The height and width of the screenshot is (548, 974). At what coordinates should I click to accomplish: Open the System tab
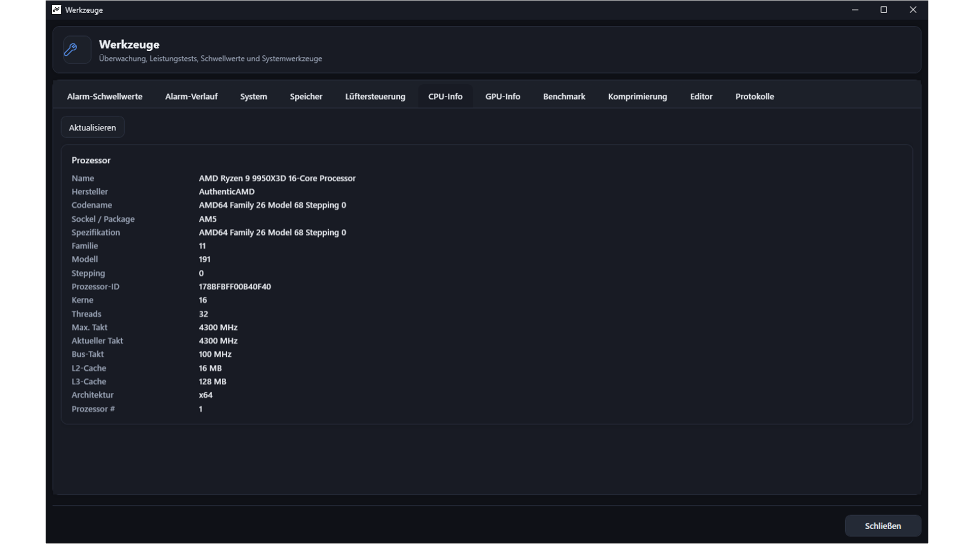254,96
